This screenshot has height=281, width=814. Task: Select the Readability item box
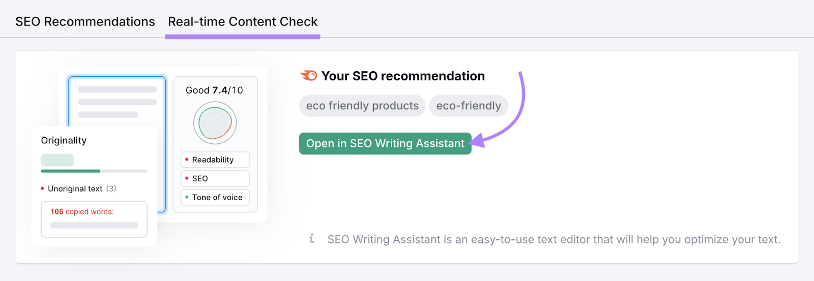coord(215,160)
